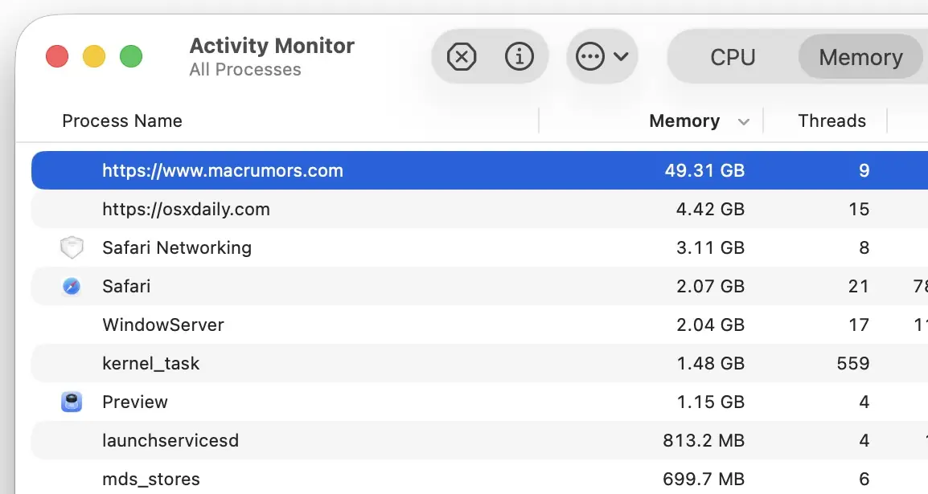Click the Safari Networking shield icon

pos(72,247)
